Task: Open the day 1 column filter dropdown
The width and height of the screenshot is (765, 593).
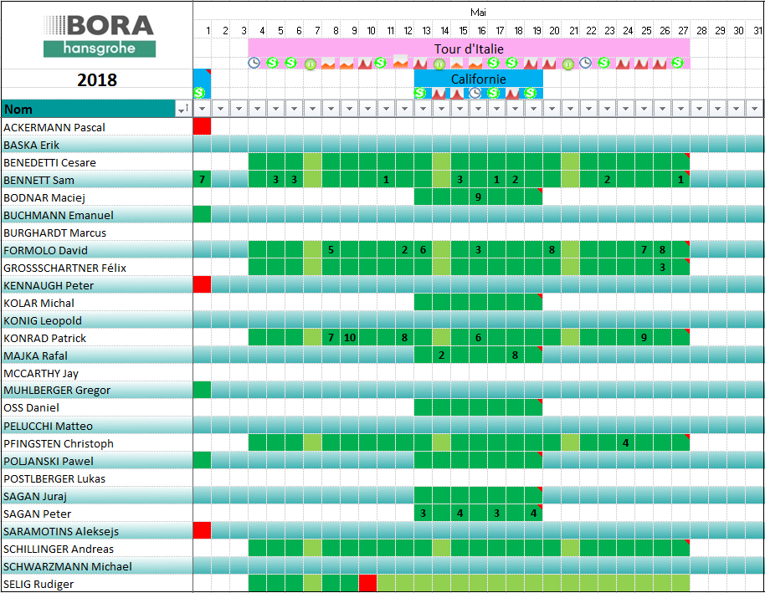Action: click(x=202, y=109)
